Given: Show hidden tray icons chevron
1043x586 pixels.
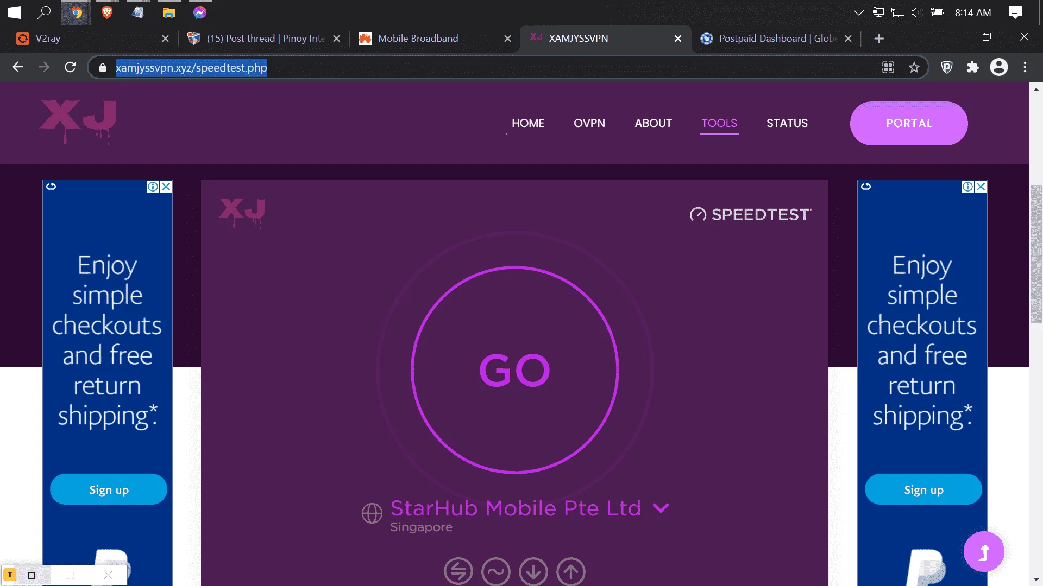Looking at the screenshot, I should [858, 12].
